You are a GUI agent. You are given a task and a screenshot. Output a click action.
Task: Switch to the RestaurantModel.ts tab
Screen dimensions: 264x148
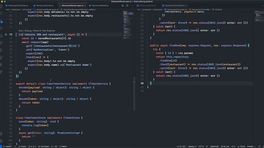click(x=99, y=5)
